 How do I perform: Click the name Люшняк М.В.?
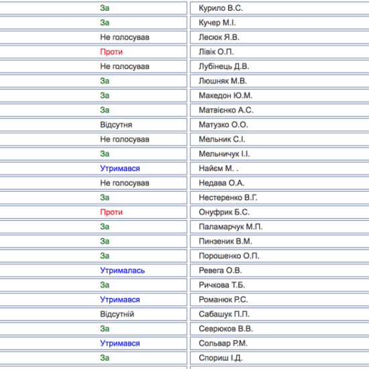(223, 81)
